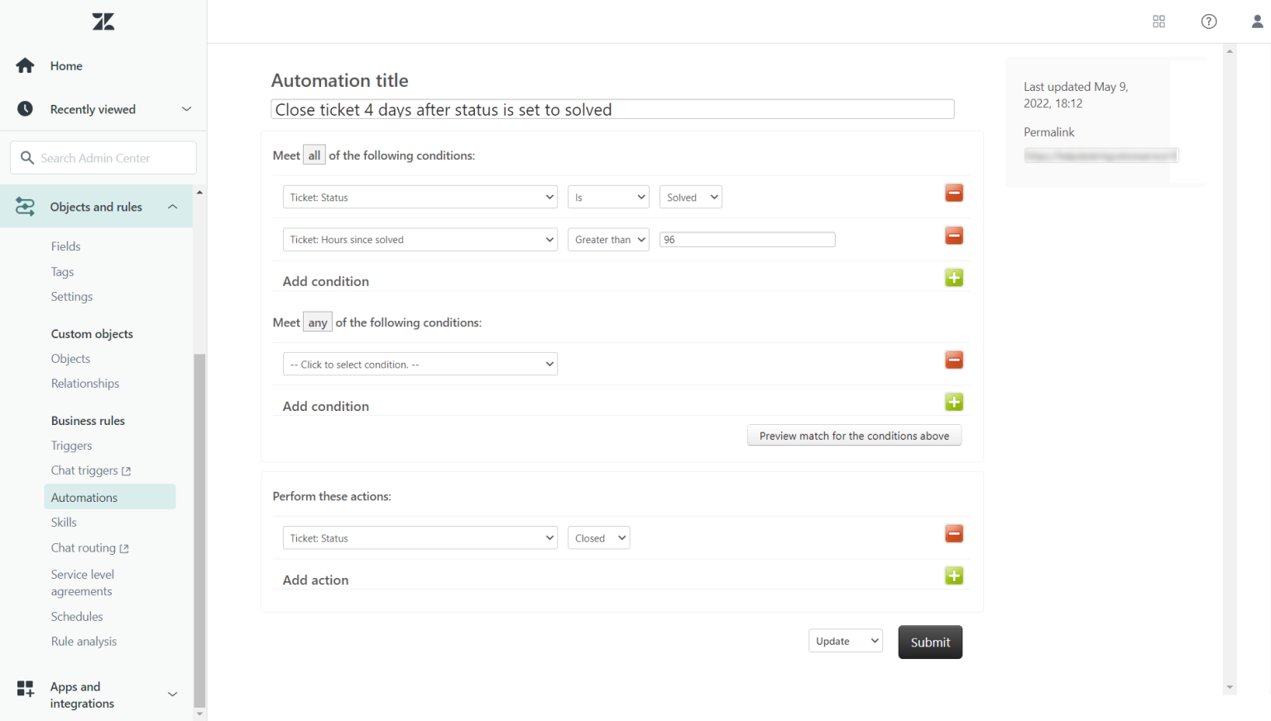
Task: Select Triggers in the Business rules menu
Action: coord(71,445)
